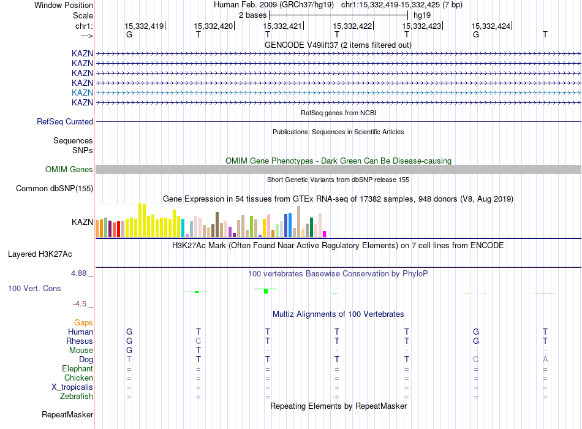This screenshot has width=582, height=429.
Task: Click the C base in the Dog row
Action: [x=476, y=360]
